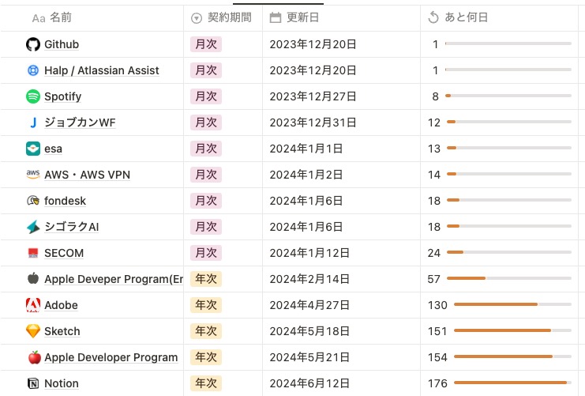Select the value 8 in Spotify row
The height and width of the screenshot is (396, 585).
click(x=435, y=96)
